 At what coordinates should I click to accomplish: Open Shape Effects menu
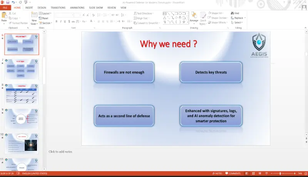(218, 22)
